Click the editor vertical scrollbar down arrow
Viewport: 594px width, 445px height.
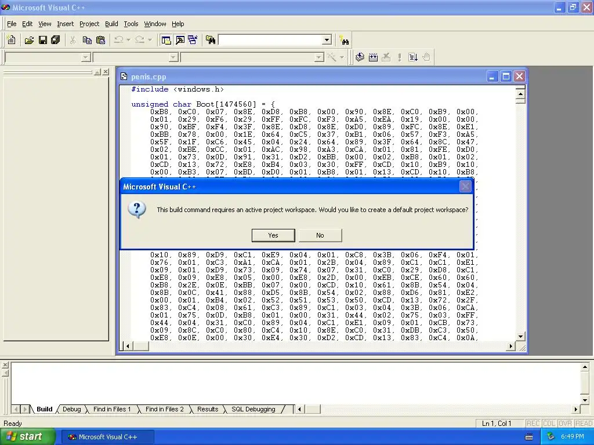[520, 337]
